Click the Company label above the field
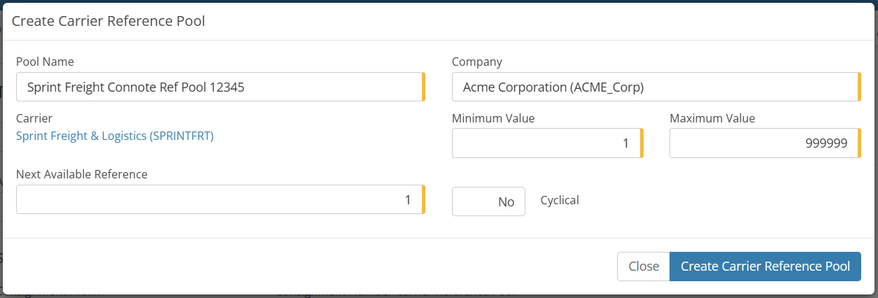This screenshot has width=878, height=298. coord(477,62)
